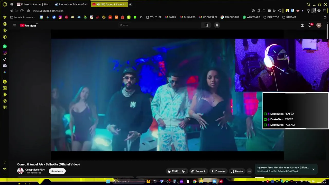329x185 pixels.
Task: Click the Suscribirme button
Action: coord(57,171)
